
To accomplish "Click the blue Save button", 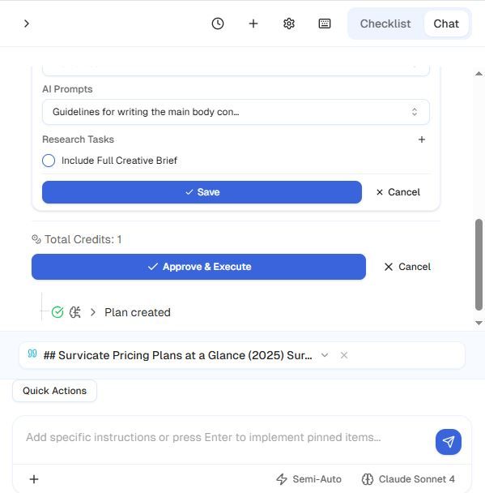I will (x=202, y=192).
